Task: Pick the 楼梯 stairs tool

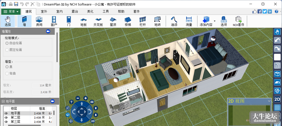Action: coord(128,21)
